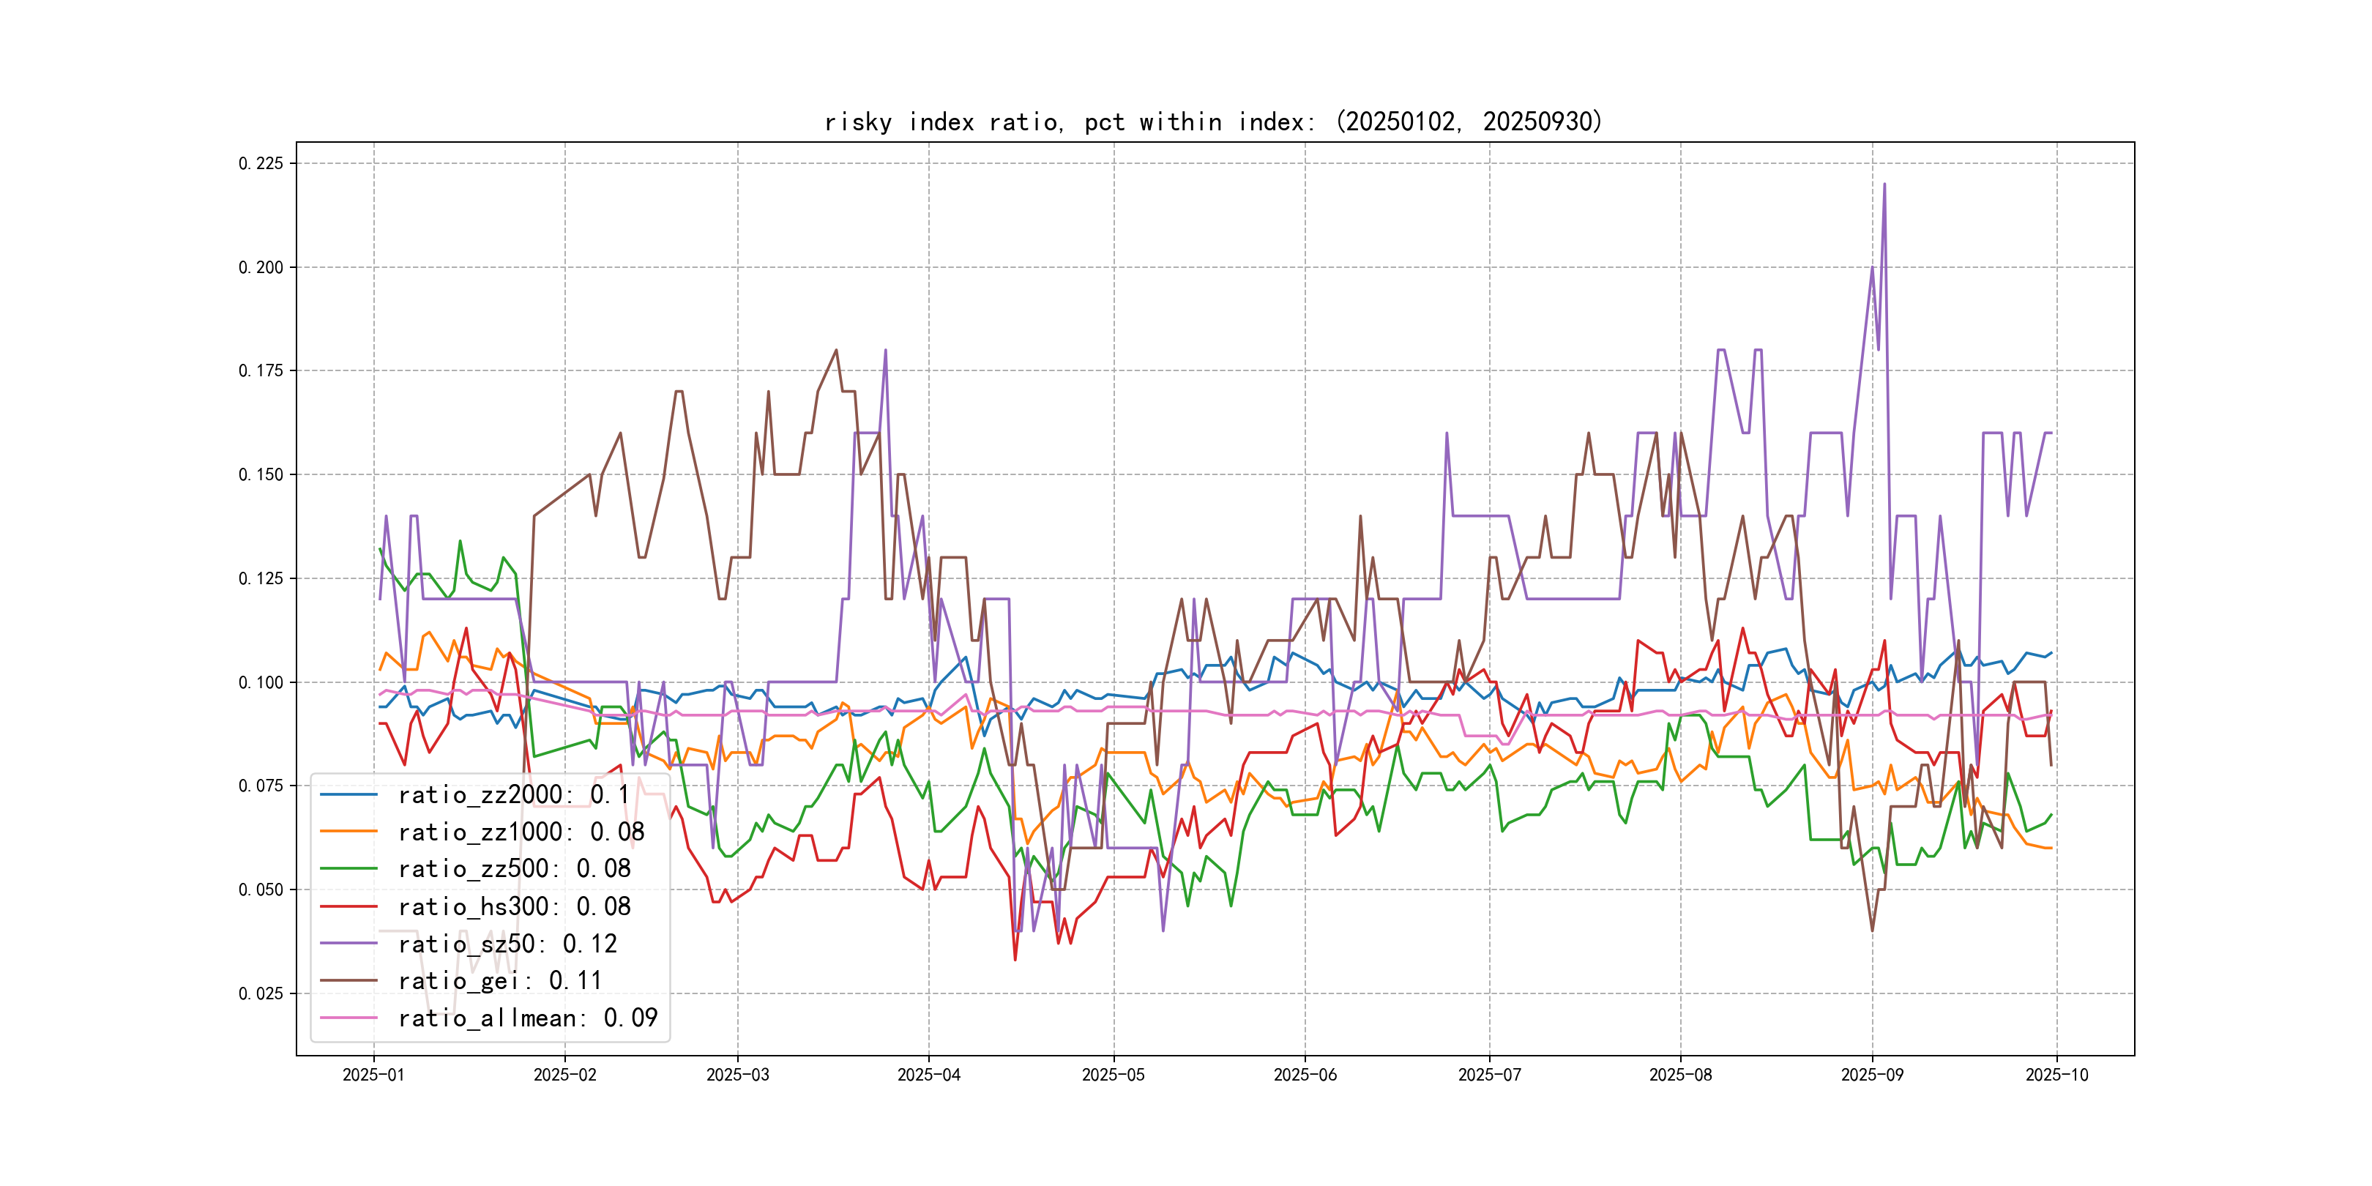The image size is (2372, 1186).
Task: Click the ratio_gei legend label
Action: 500,981
